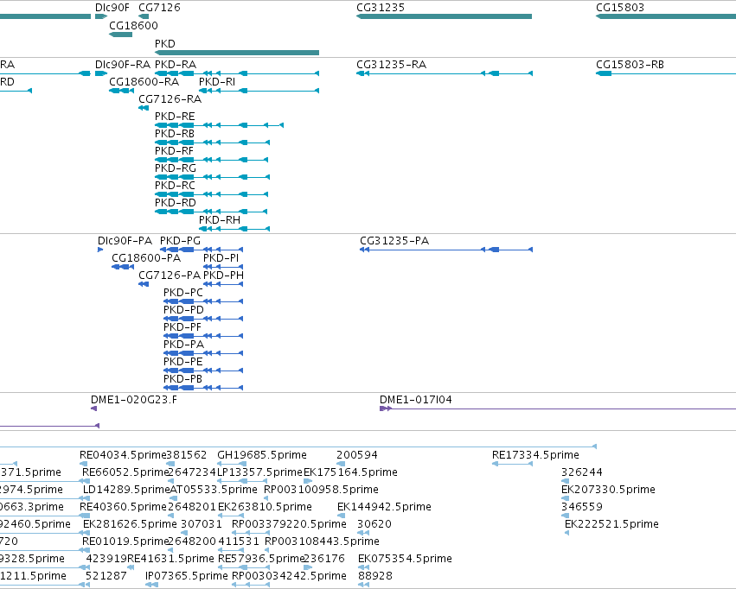This screenshot has width=736, height=589.
Task: Click transcript CG18600-RA label
Action: (144, 82)
